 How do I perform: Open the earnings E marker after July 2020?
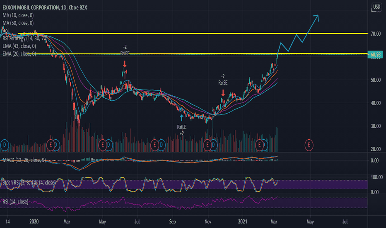pos(154,145)
